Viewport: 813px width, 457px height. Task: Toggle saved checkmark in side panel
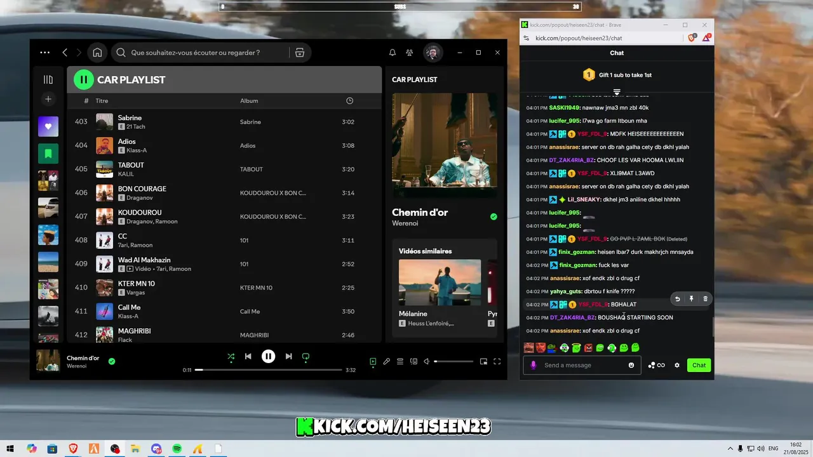tap(494, 216)
